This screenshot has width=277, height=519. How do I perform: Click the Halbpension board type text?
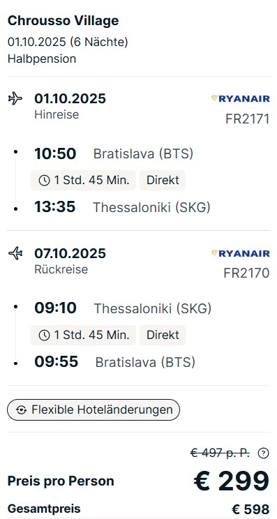(x=42, y=59)
